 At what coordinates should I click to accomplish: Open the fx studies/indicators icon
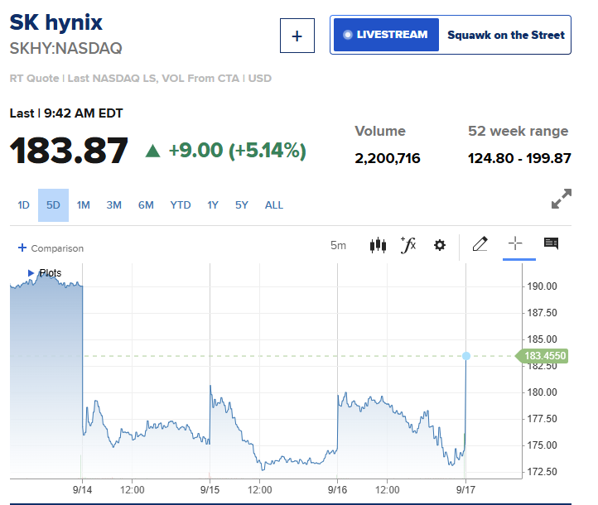click(x=408, y=245)
